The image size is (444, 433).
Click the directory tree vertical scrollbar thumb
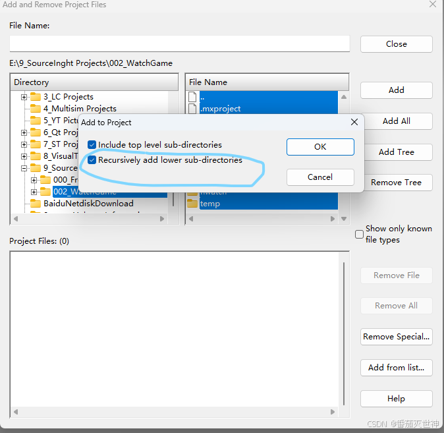pyautogui.click(x=173, y=199)
